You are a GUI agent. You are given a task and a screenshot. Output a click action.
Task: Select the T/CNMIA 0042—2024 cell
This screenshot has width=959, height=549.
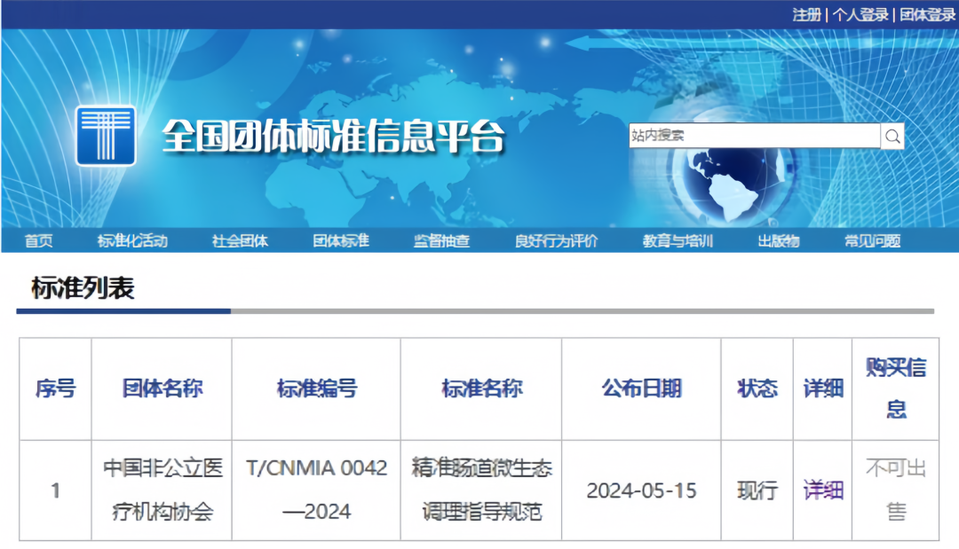[x=317, y=490]
